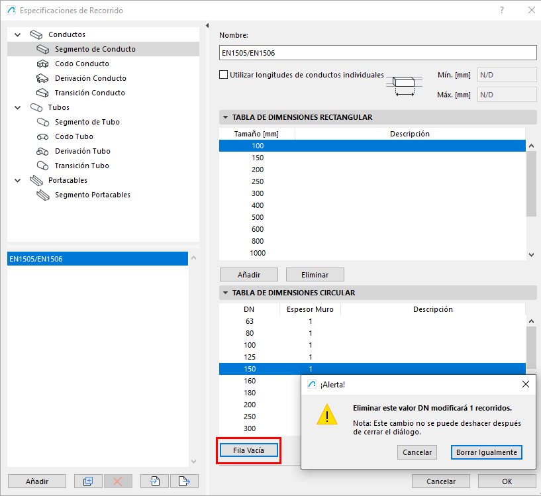Screen dimensions: 541x496
Task: Select the 400 row in rectangular table
Action: [x=372, y=205]
